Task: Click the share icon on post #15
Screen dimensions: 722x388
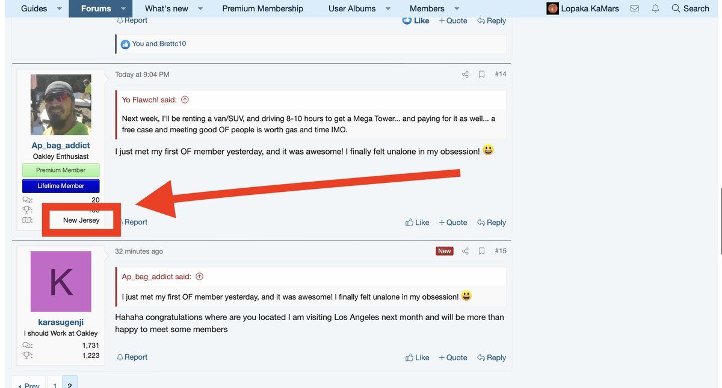Action: pyautogui.click(x=465, y=251)
